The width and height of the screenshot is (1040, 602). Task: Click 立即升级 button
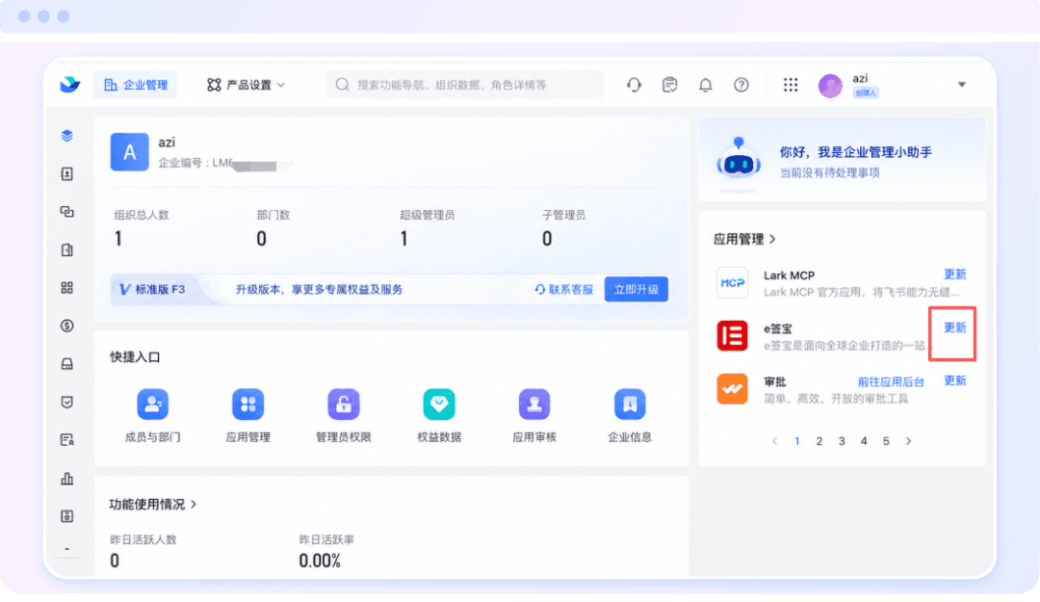(637, 289)
